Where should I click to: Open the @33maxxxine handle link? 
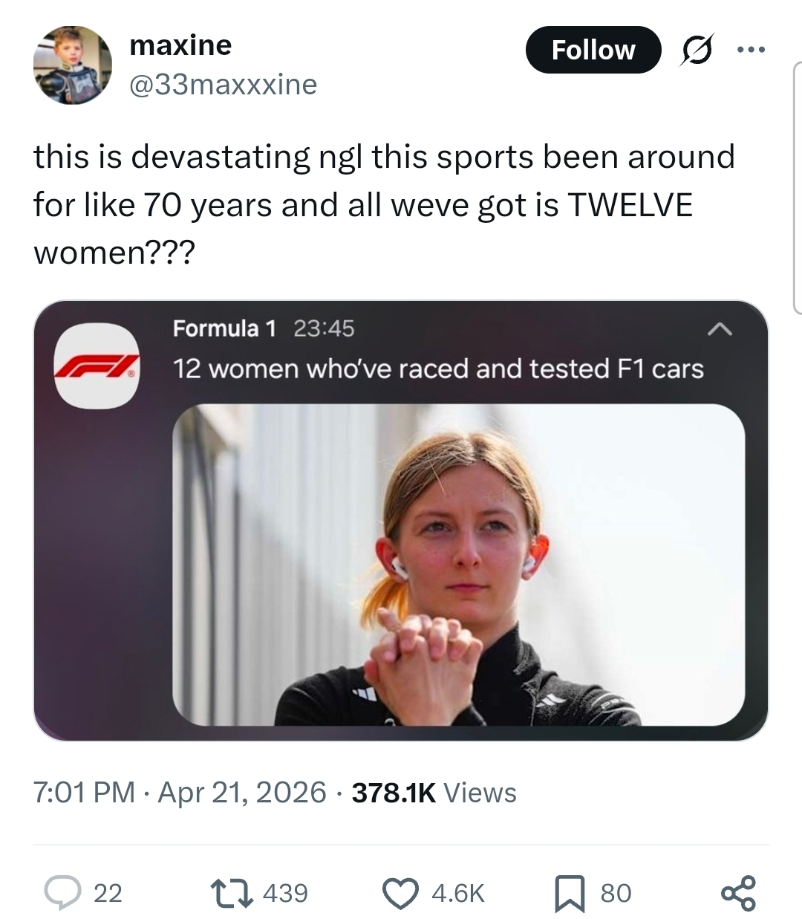pos(223,85)
